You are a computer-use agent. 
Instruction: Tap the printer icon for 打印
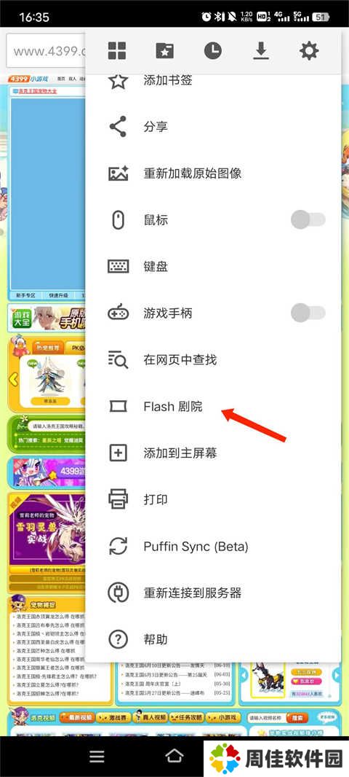(x=118, y=499)
